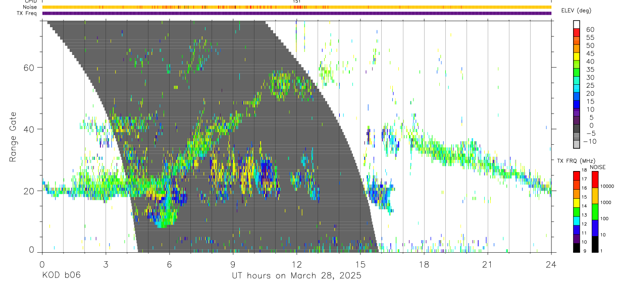620x286 pixels.
Task: Click the hour 6 tick label on UT axis
Action: click(x=169, y=264)
